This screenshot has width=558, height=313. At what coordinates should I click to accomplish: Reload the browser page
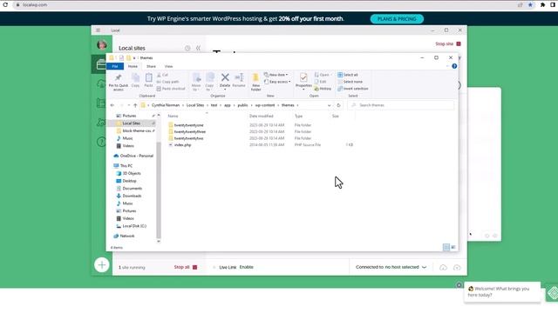click(x=5, y=5)
